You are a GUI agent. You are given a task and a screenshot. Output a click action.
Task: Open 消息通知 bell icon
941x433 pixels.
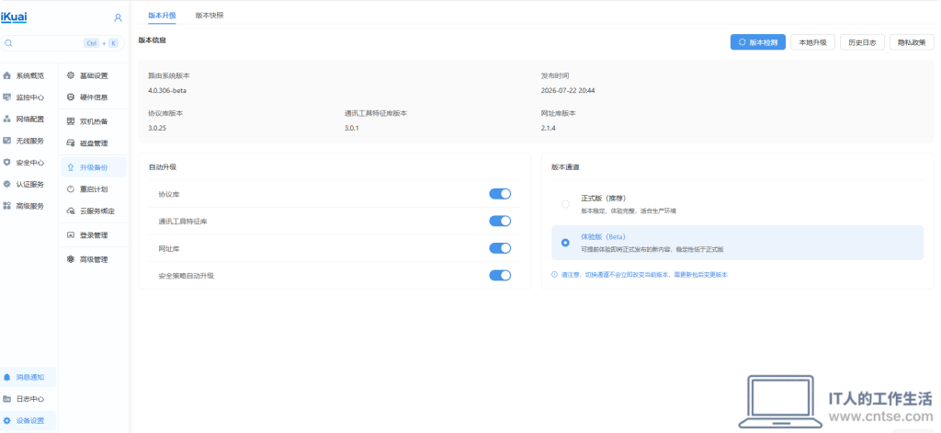click(x=7, y=377)
